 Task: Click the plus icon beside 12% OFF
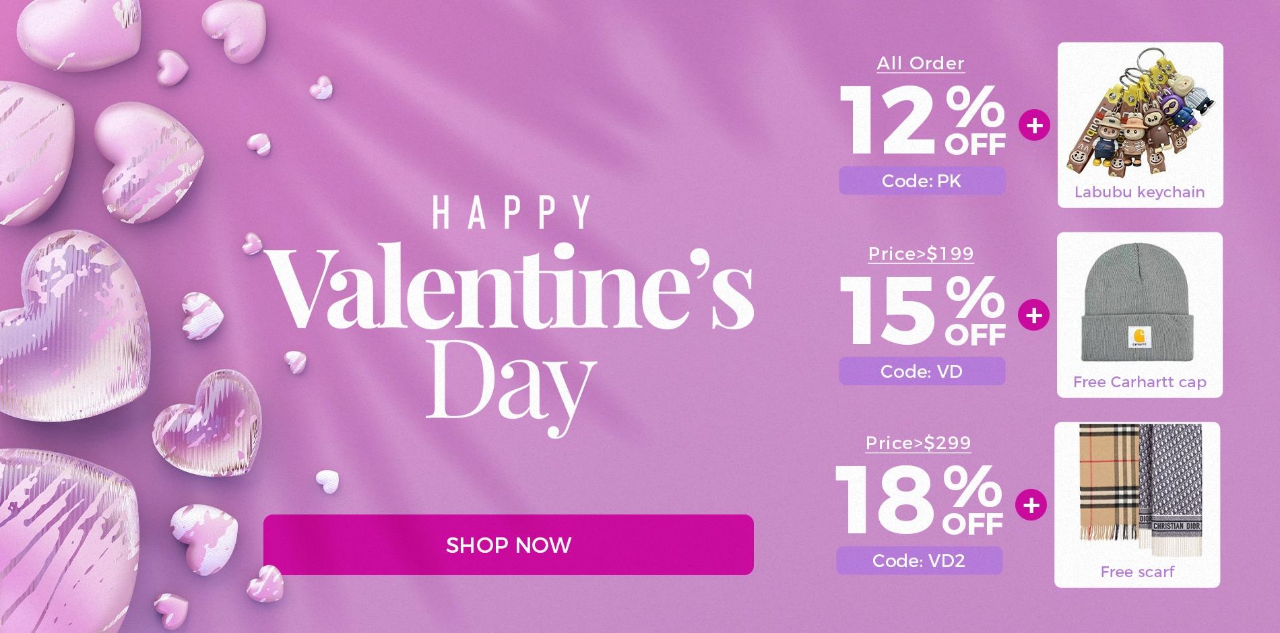pyautogui.click(x=1034, y=125)
